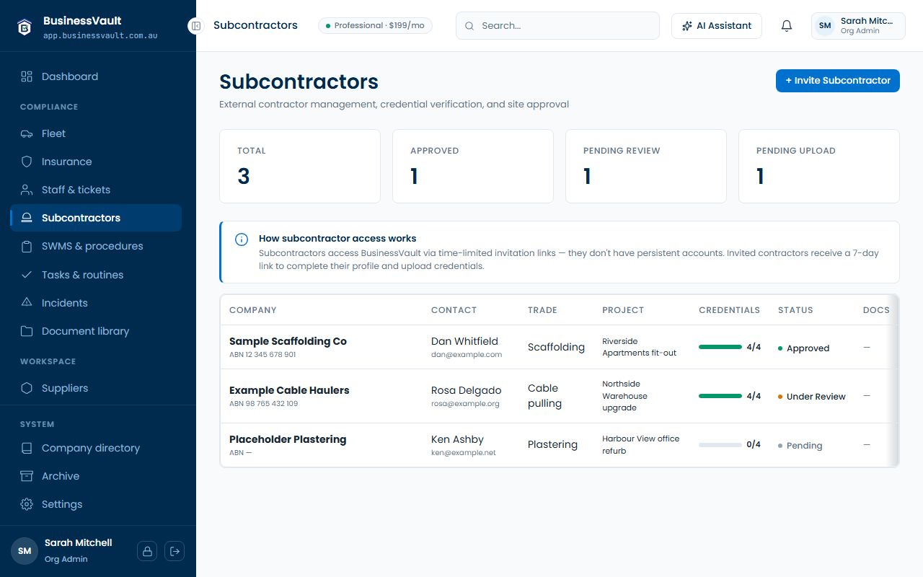Click the Credentials column header
923x577 pixels.
pyautogui.click(x=729, y=310)
